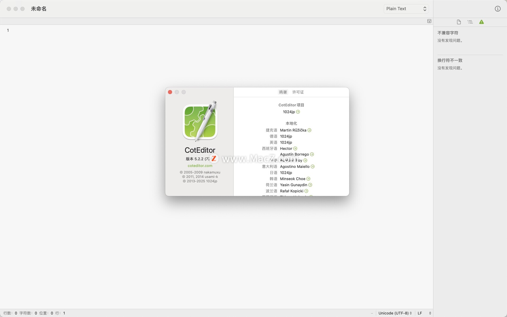Click the 不兼容字符 heading
This screenshot has height=317, width=507.
click(x=448, y=33)
